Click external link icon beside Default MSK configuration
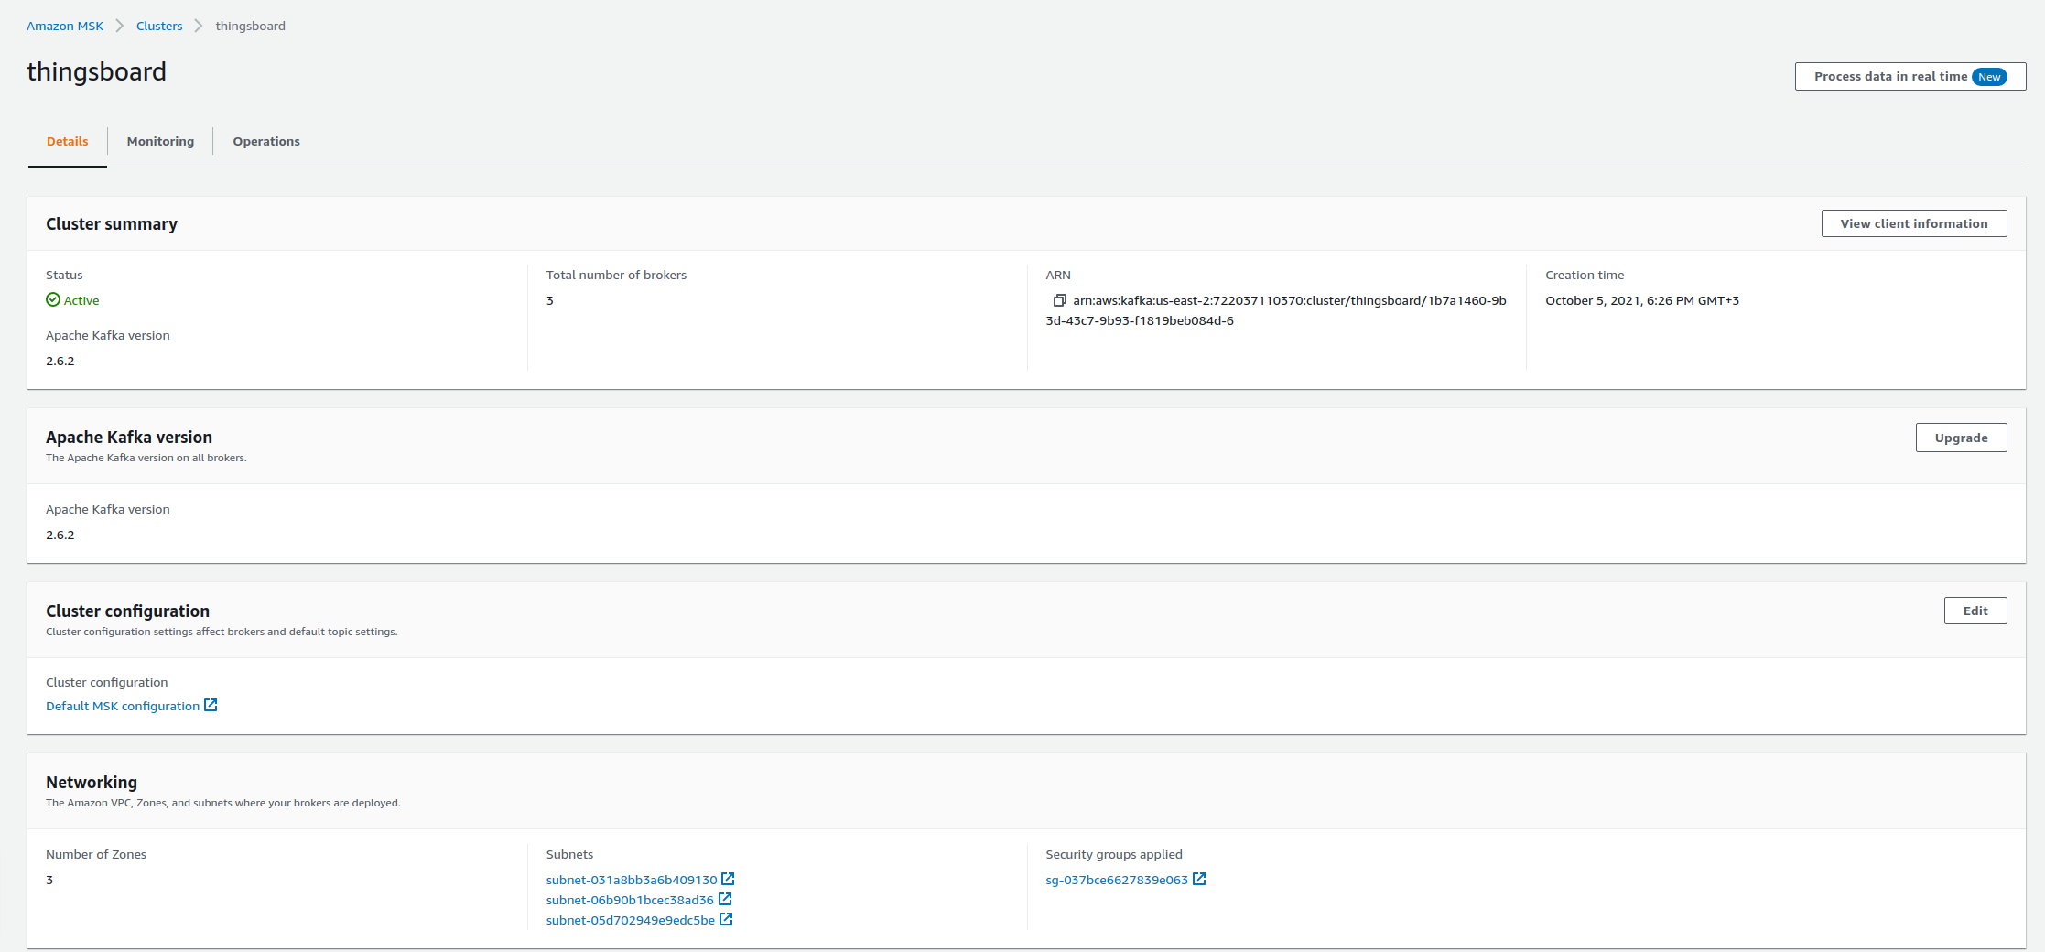 pyautogui.click(x=211, y=705)
